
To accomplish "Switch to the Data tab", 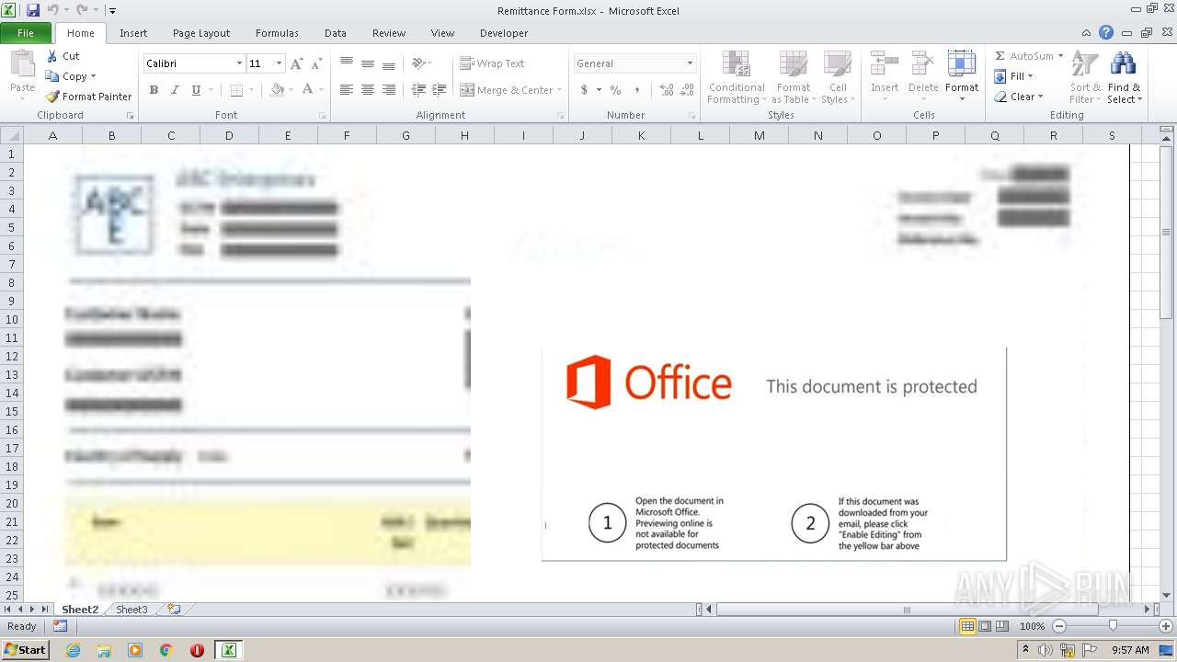I will point(336,33).
